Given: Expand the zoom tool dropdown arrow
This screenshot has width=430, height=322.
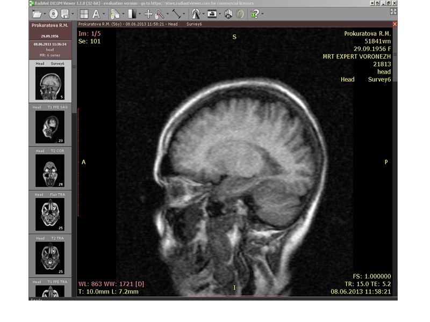Looking at the screenshot, I should click(x=168, y=14).
